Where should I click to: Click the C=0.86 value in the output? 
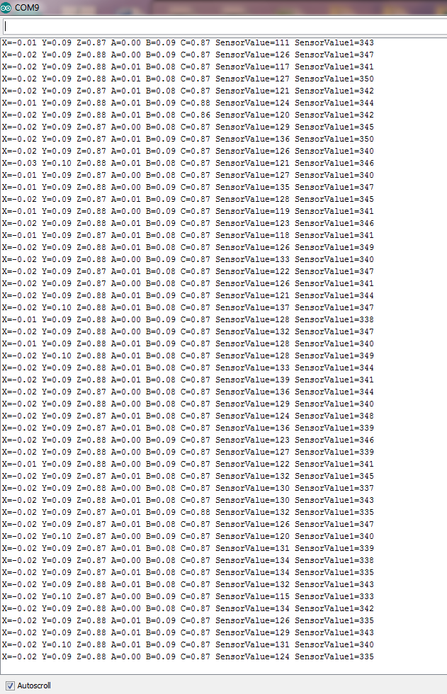[196, 115]
